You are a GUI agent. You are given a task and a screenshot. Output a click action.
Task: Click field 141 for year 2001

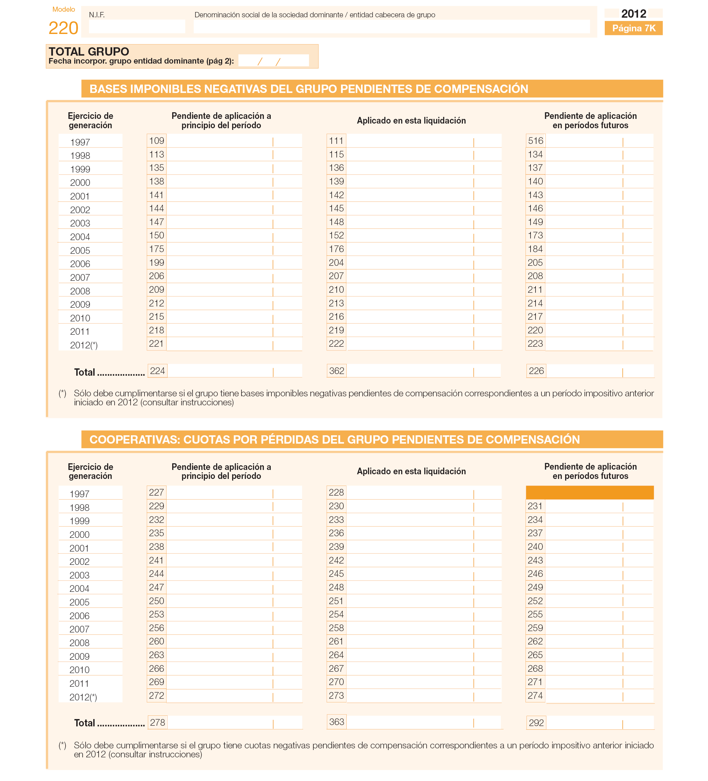click(x=234, y=195)
